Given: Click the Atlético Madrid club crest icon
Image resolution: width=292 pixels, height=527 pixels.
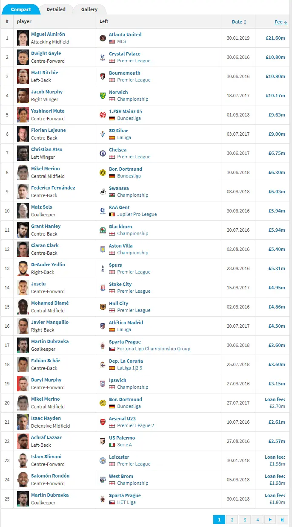Looking at the screenshot, I should pyautogui.click(x=102, y=326).
